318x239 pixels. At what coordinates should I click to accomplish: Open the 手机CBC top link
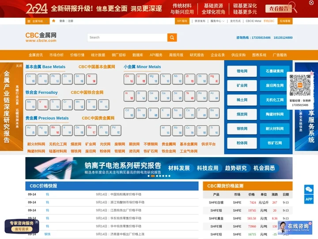click(269, 21)
